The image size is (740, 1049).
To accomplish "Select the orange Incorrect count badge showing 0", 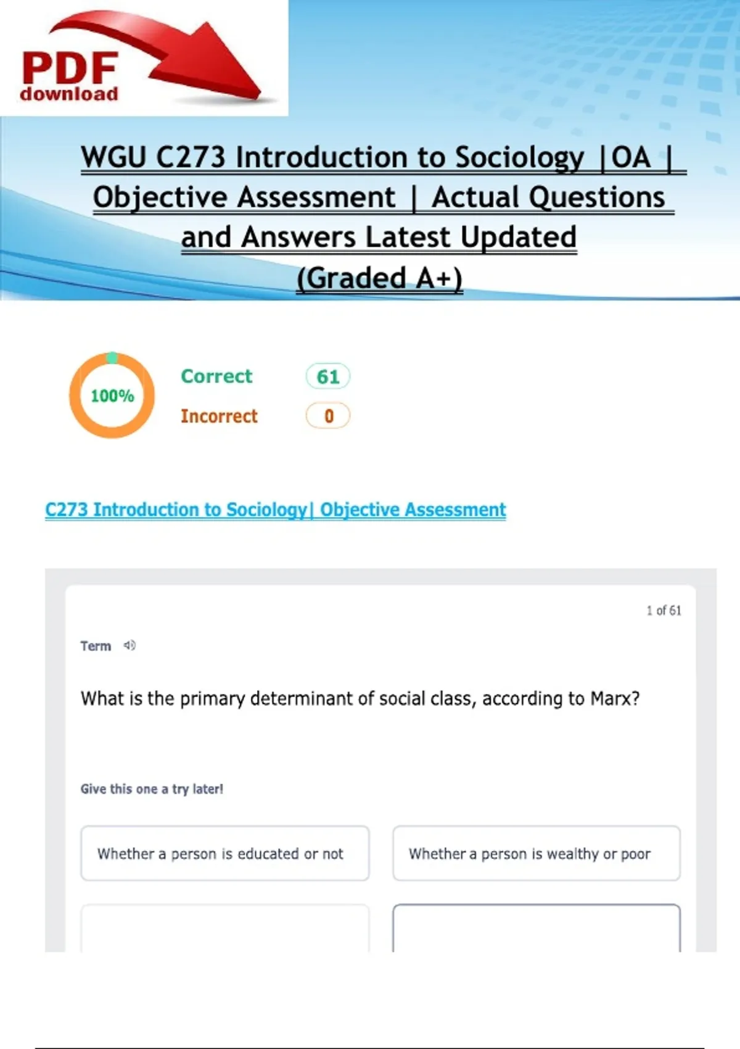I will coord(328,416).
